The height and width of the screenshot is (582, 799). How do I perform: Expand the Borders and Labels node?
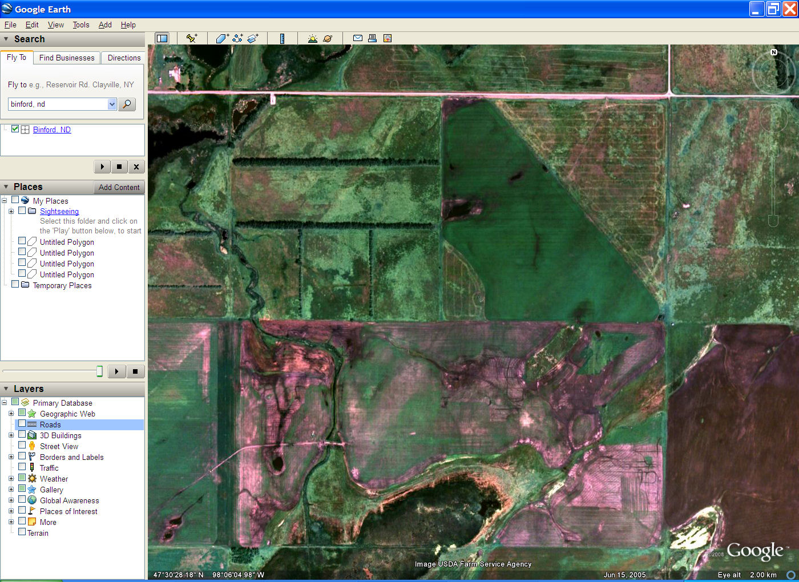(11, 456)
